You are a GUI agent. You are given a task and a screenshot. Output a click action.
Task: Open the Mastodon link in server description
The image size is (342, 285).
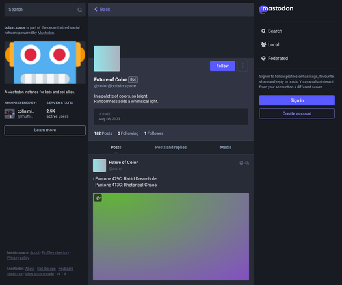click(x=46, y=33)
